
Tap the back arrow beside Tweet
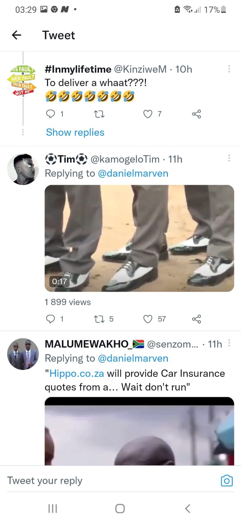[x=16, y=35]
